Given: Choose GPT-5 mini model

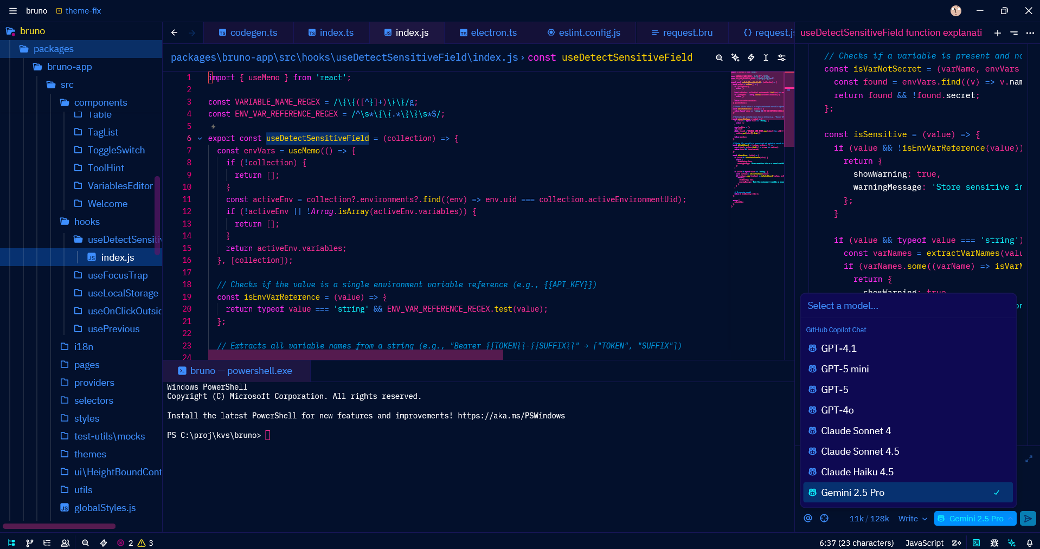Looking at the screenshot, I should pos(908,369).
